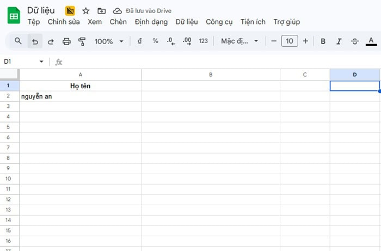Toggle strikethrough formatting
The height and width of the screenshot is (251, 381).
point(355,41)
